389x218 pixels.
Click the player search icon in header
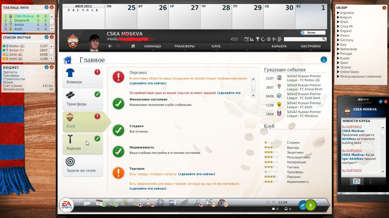coord(274,39)
